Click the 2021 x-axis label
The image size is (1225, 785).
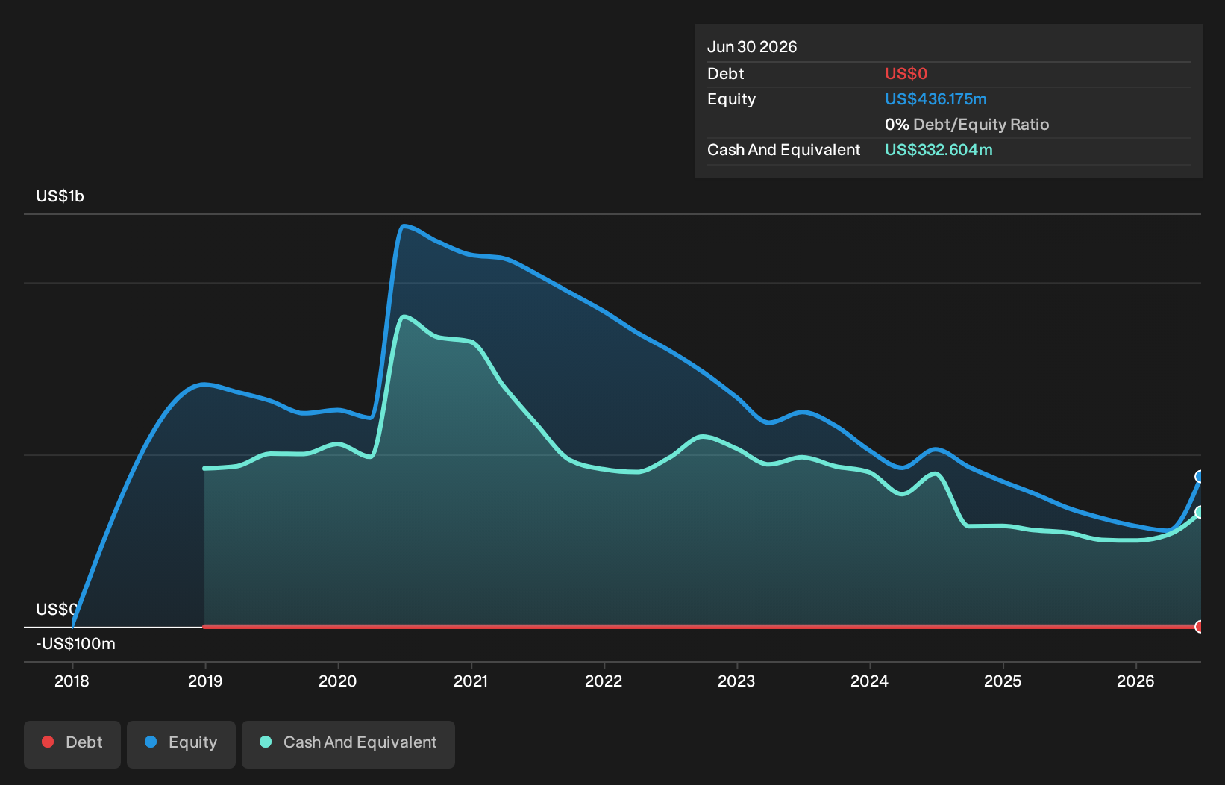[471, 681]
